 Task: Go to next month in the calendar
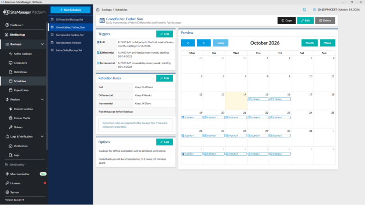pyautogui.click(x=204, y=43)
